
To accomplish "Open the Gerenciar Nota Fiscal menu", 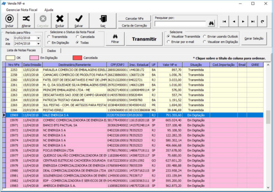I will (22, 10).
